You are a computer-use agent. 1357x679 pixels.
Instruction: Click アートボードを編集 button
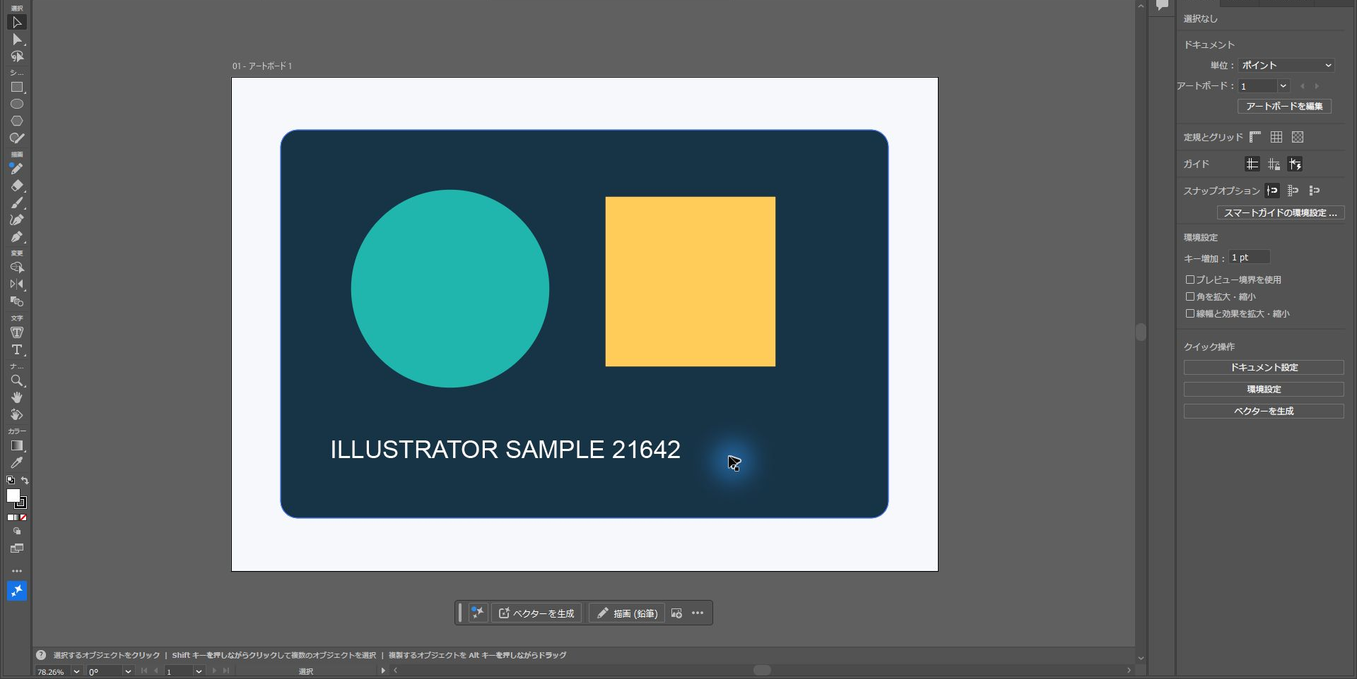tap(1284, 107)
